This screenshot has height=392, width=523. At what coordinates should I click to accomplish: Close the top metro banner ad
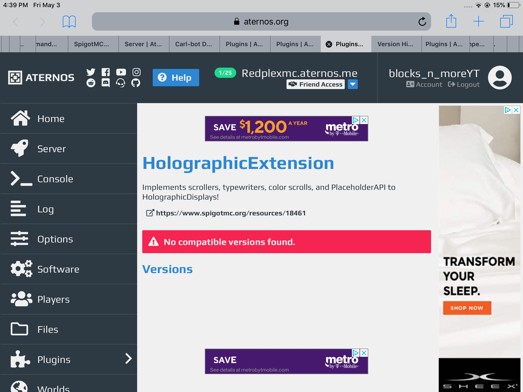click(364, 120)
